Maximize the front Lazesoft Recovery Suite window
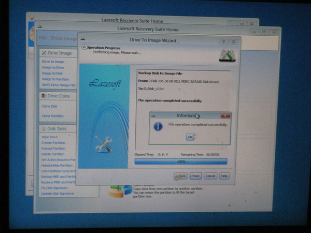 pos(264,32)
